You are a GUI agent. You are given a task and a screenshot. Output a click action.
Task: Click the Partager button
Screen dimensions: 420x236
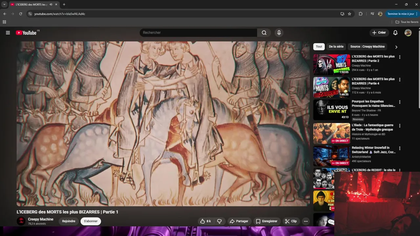pyautogui.click(x=239, y=221)
